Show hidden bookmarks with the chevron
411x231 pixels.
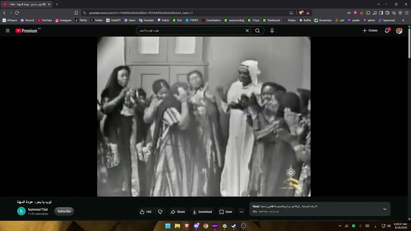coord(403,20)
